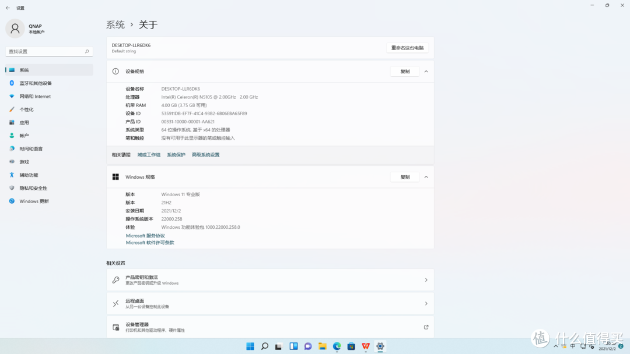The width and height of the screenshot is (630, 354).
Task: Open Teams Chat from the taskbar
Action: point(308,346)
